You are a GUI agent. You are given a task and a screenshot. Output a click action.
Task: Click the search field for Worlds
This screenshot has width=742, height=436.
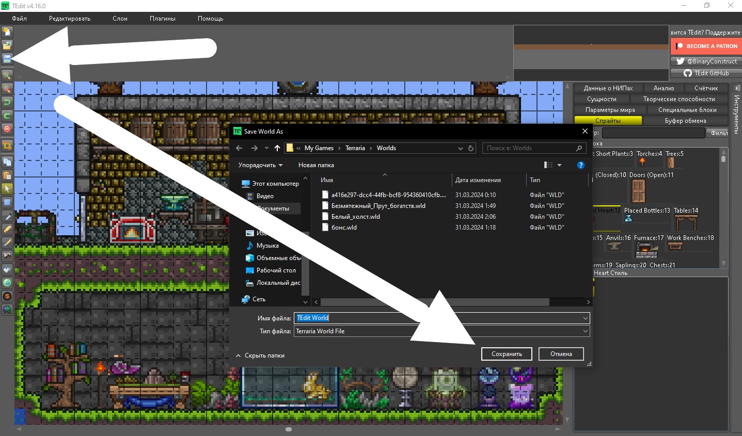(534, 148)
